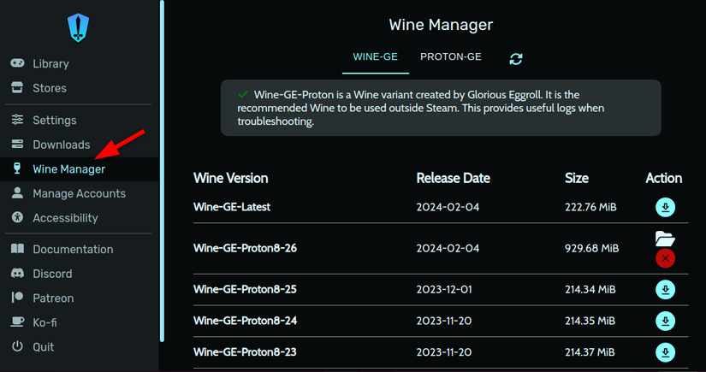Click the 2023-12-01 release date
The height and width of the screenshot is (372, 706).
pyautogui.click(x=444, y=289)
